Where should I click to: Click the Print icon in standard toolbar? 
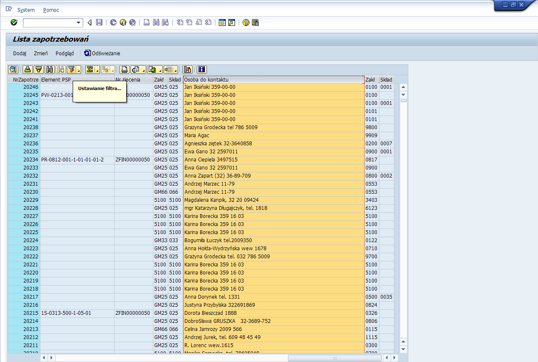[x=147, y=23]
